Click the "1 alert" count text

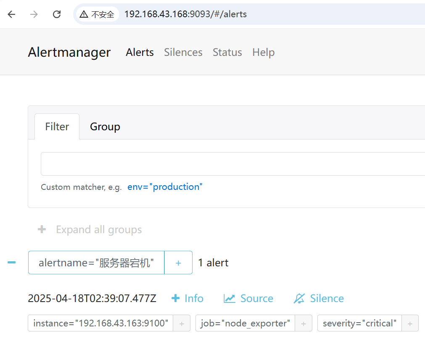(213, 263)
